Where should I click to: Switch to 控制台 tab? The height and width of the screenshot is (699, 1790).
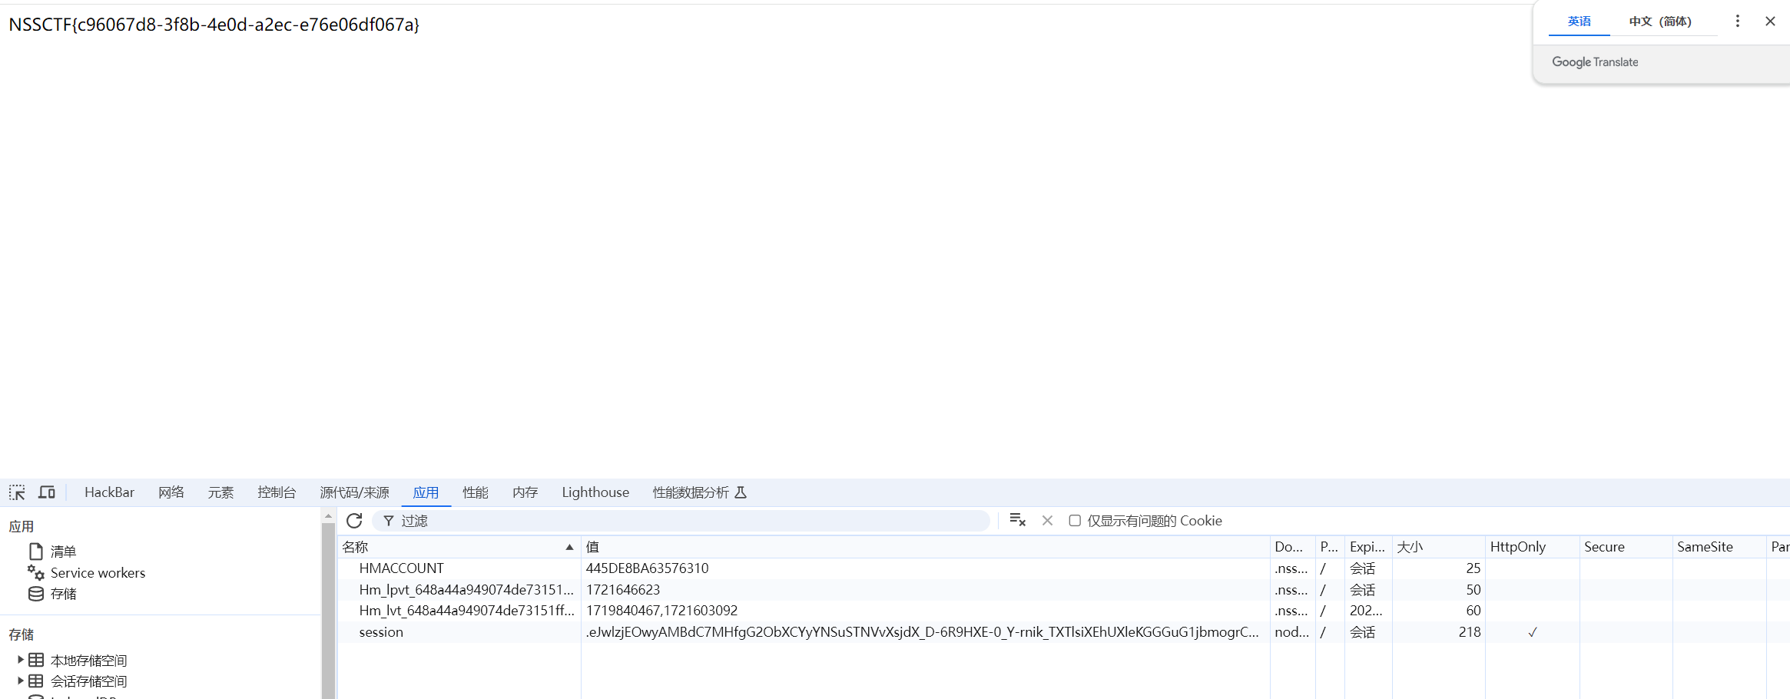pos(277,492)
